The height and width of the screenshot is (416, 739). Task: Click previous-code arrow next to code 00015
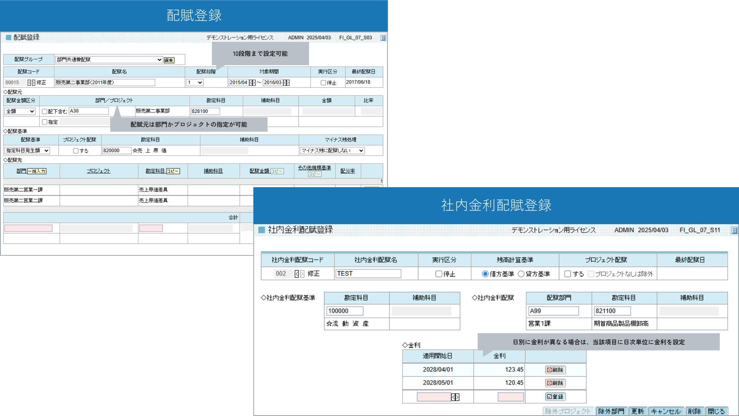(x=29, y=82)
